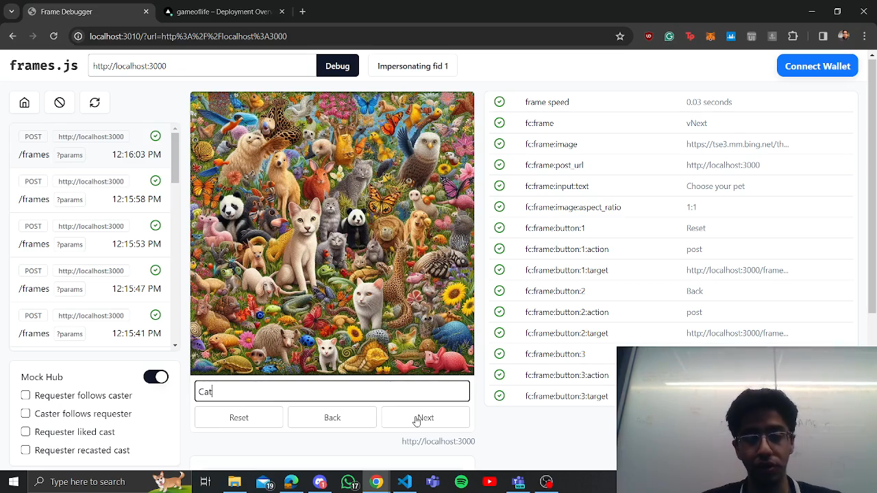Image resolution: width=877 pixels, height=493 pixels.
Task: Open the Chrome three-dot menu
Action: [863, 36]
